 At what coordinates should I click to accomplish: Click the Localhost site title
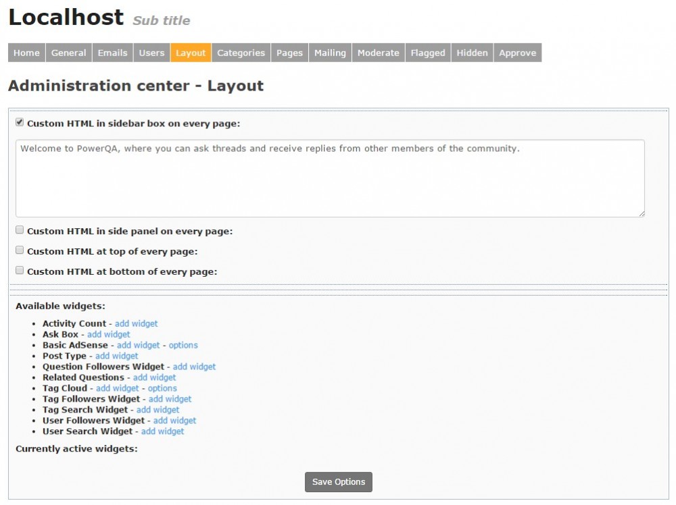(x=66, y=17)
